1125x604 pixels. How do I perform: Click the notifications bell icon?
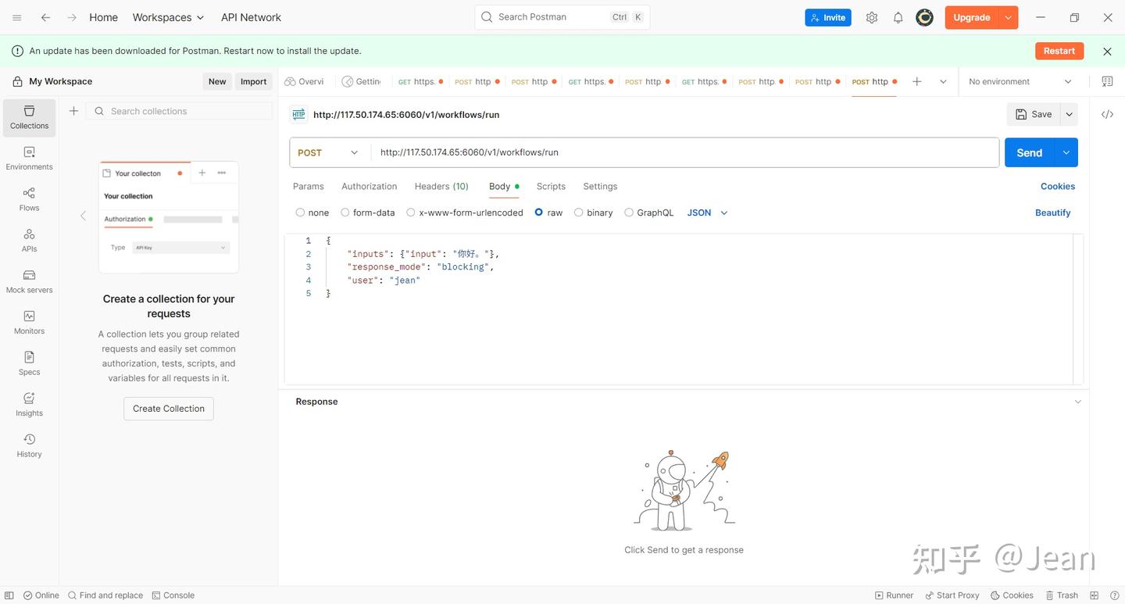pyautogui.click(x=896, y=16)
